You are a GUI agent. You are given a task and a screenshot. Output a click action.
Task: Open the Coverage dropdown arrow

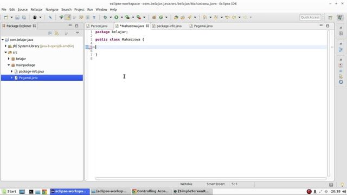point(133,17)
